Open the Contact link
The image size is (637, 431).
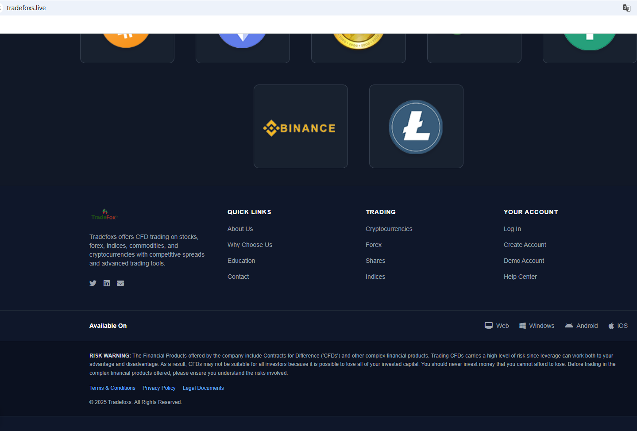pos(238,277)
